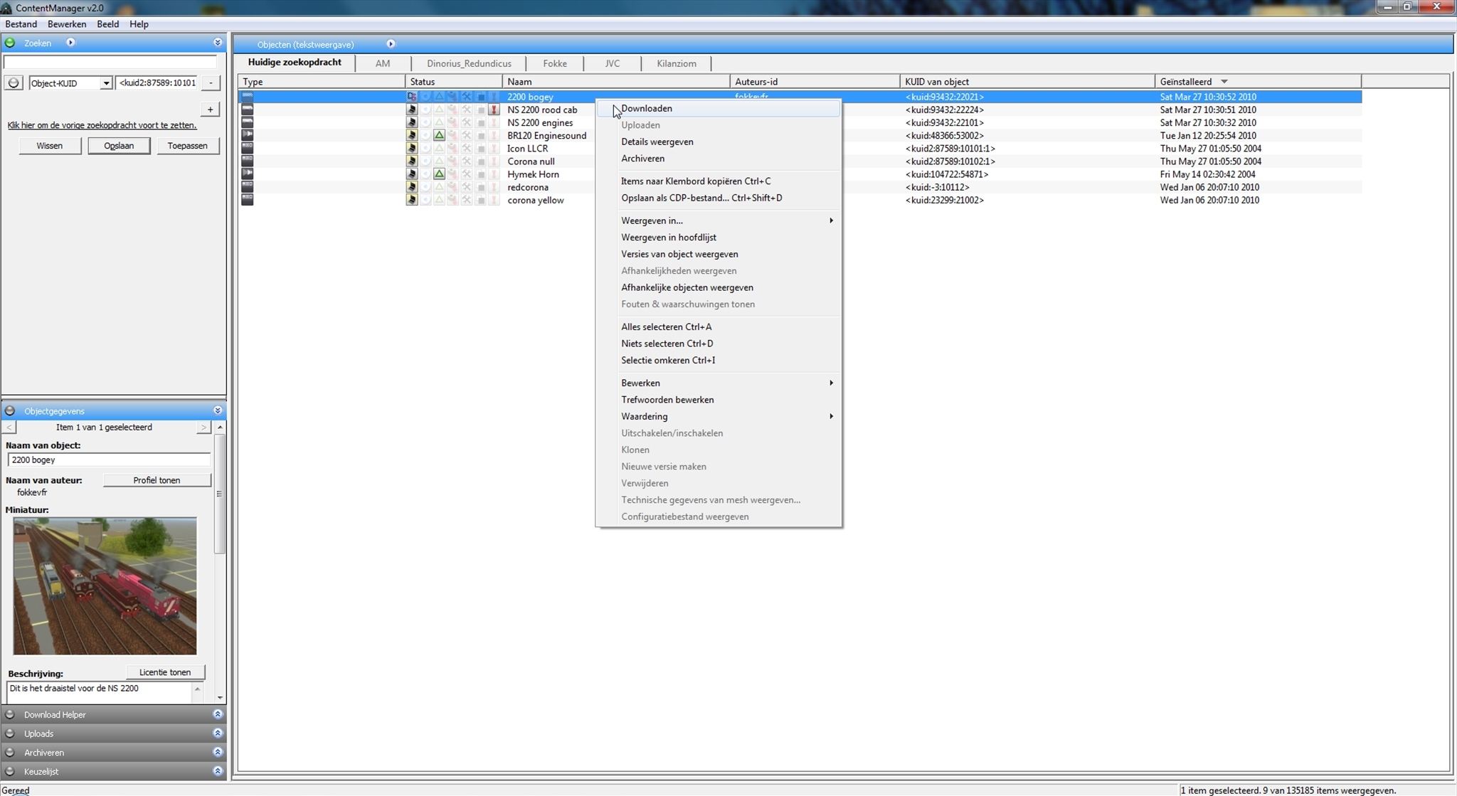Click the yellow laptop status icon of Icon LLCR
Screen dimensions: 1457x796
coord(411,148)
